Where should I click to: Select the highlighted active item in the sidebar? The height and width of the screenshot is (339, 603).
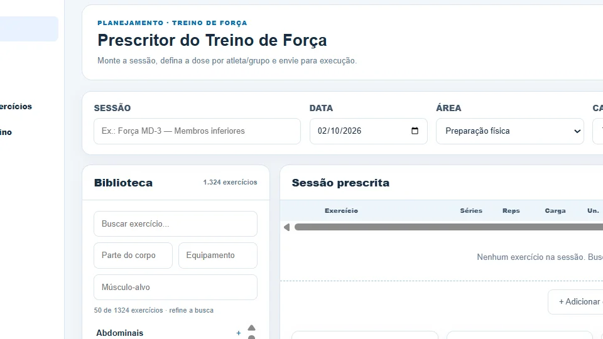click(29, 29)
